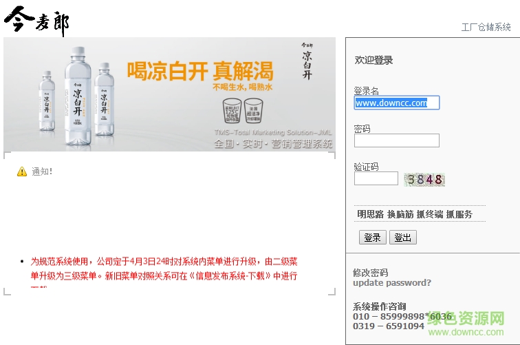Click phone number 0319 – 6591094

[389, 326]
